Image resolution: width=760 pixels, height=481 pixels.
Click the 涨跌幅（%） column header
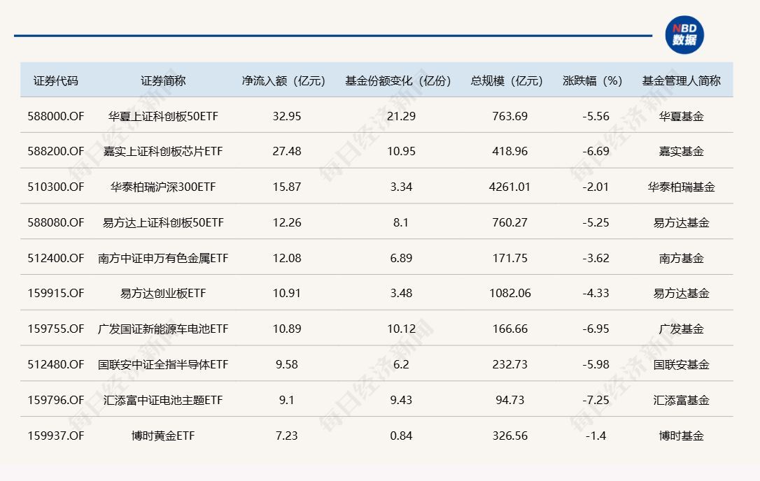593,80
